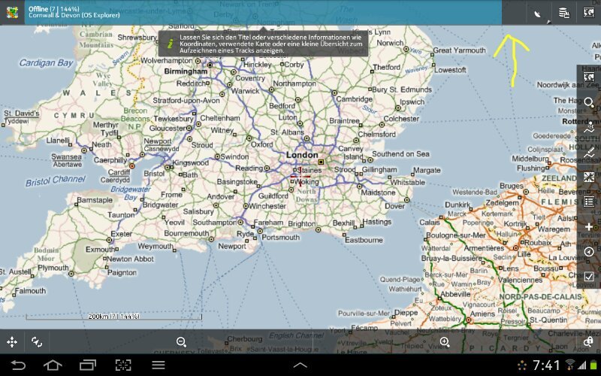601x376 pixels.
Task: Tap Dieppe on the map
Action: coord(406,313)
